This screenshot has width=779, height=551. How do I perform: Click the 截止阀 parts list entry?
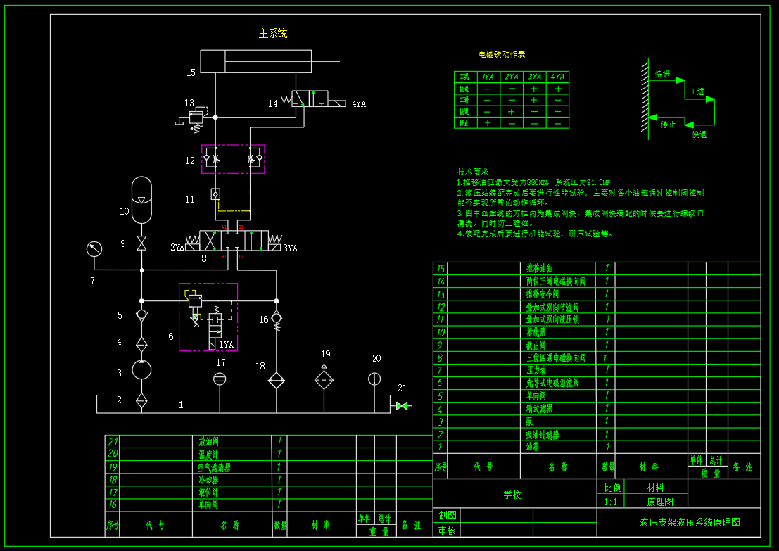536,346
